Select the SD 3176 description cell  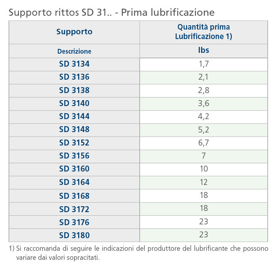[x=74, y=222]
